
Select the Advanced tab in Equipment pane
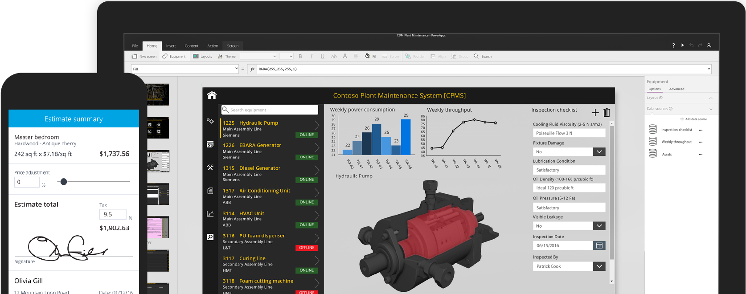click(676, 89)
